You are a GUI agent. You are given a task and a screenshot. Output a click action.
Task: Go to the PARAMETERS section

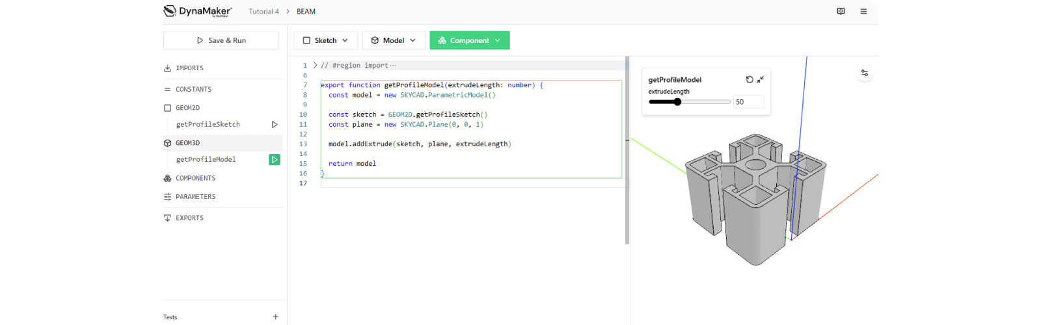[x=195, y=197]
